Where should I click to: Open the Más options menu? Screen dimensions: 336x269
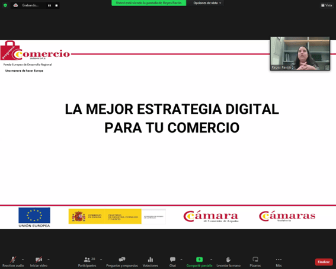[279, 262]
